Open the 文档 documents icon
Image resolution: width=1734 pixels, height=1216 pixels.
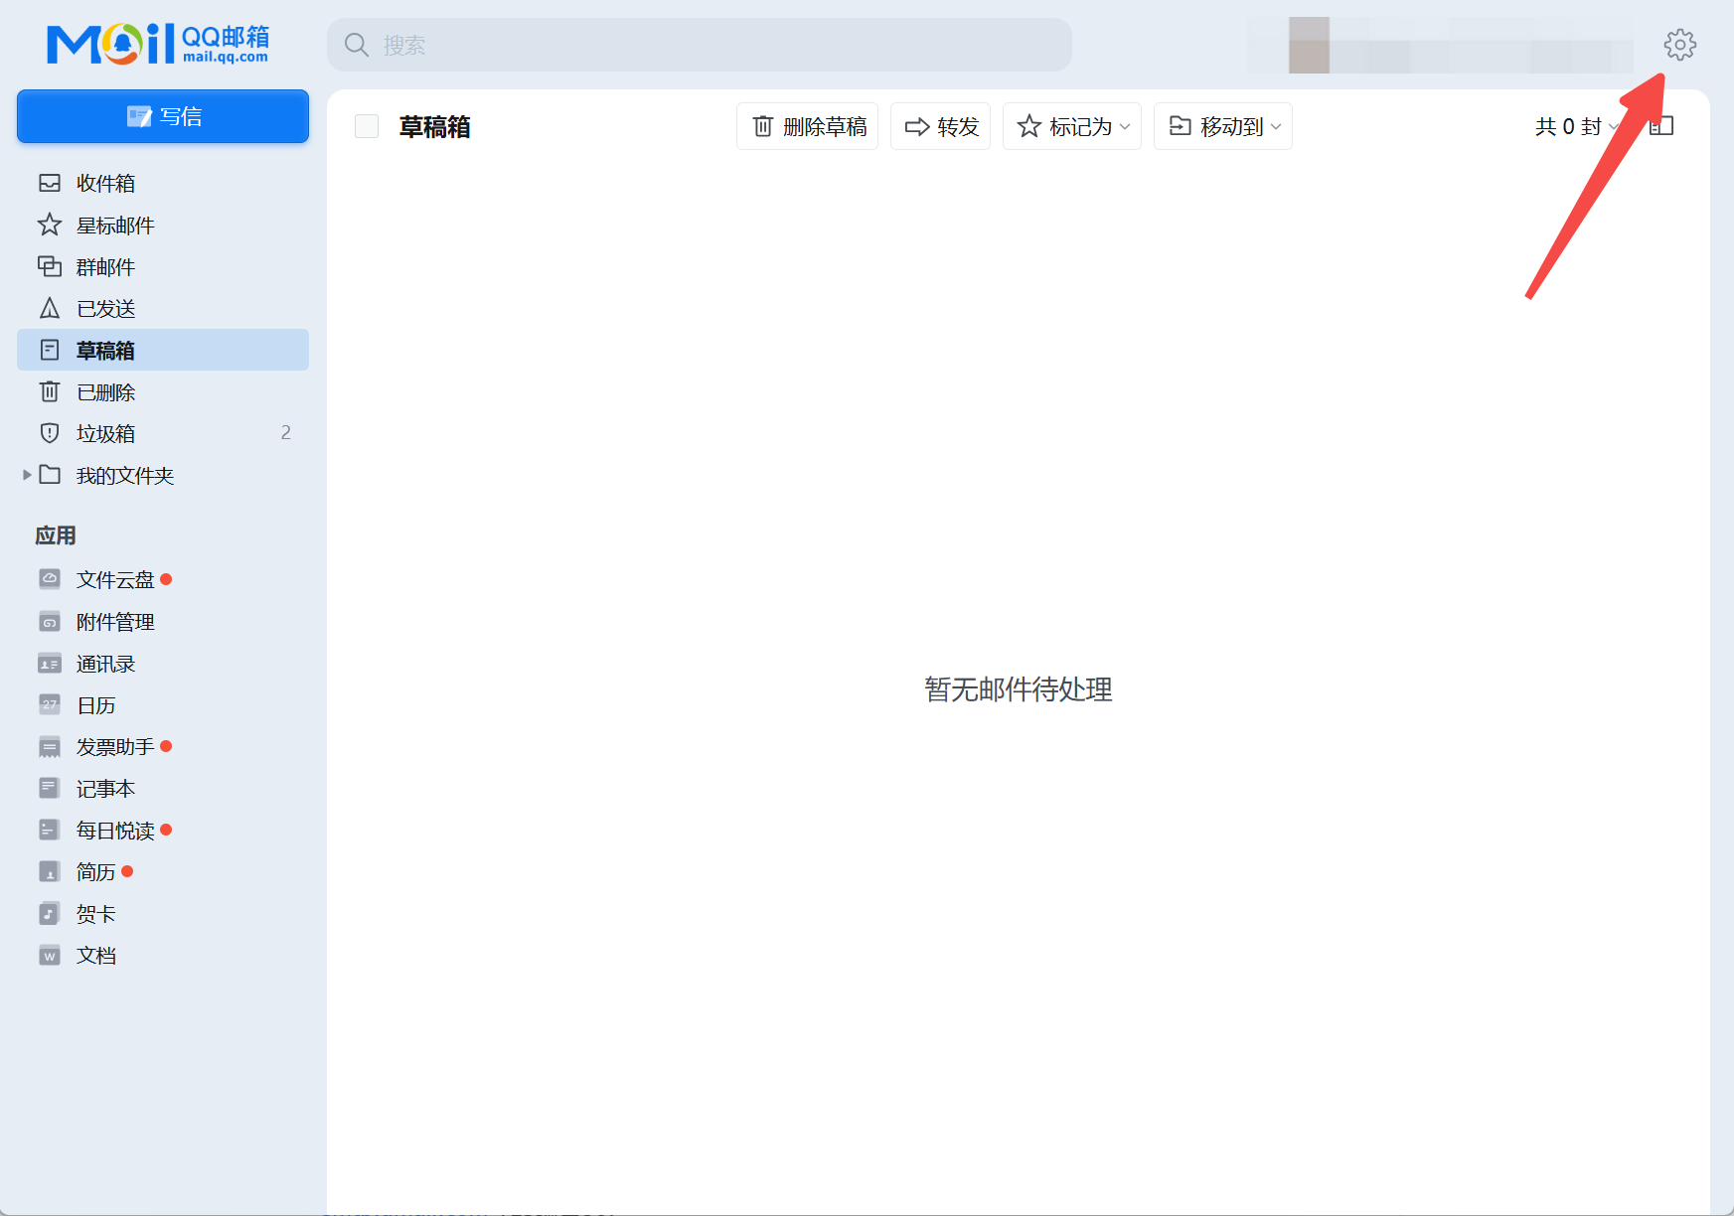click(x=50, y=955)
